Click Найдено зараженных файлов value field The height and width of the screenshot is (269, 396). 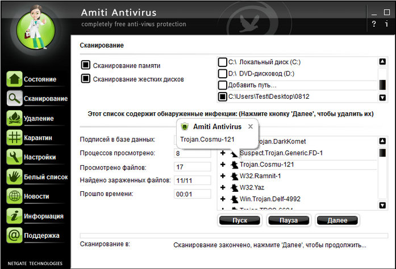[193, 180]
